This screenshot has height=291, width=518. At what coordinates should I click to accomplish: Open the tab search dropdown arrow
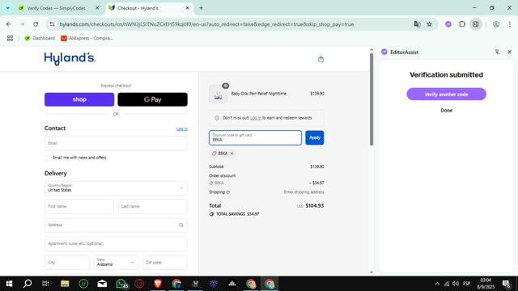[x=7, y=8]
